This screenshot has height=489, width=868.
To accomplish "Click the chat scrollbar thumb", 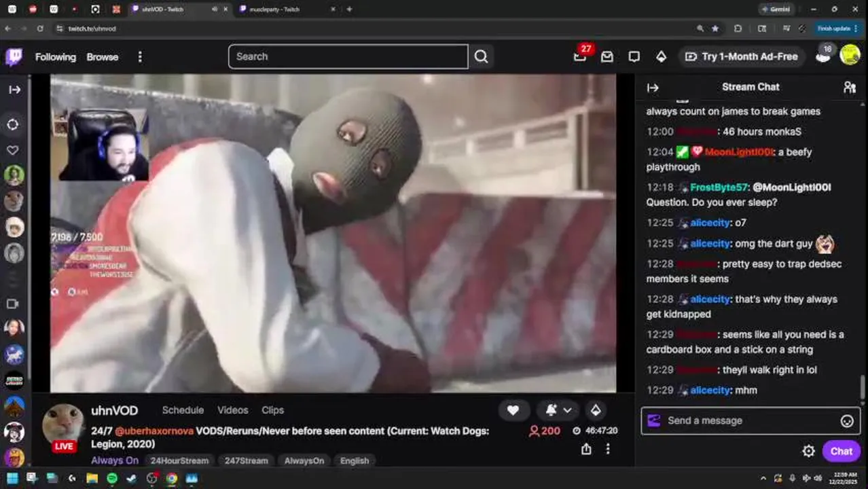I will click(x=863, y=388).
